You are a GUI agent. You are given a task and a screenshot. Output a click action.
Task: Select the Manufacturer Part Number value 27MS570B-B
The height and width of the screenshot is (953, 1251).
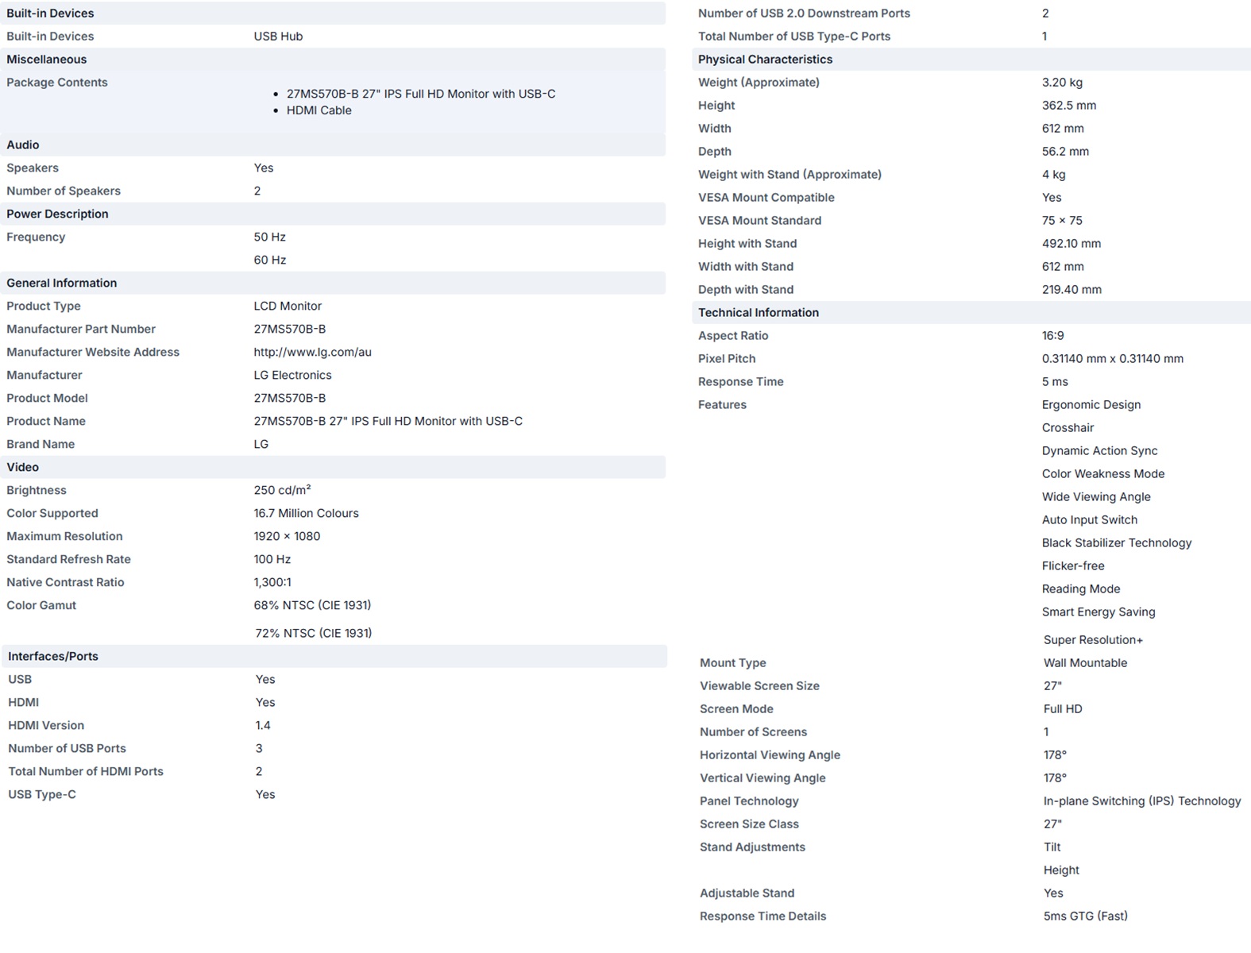point(290,329)
